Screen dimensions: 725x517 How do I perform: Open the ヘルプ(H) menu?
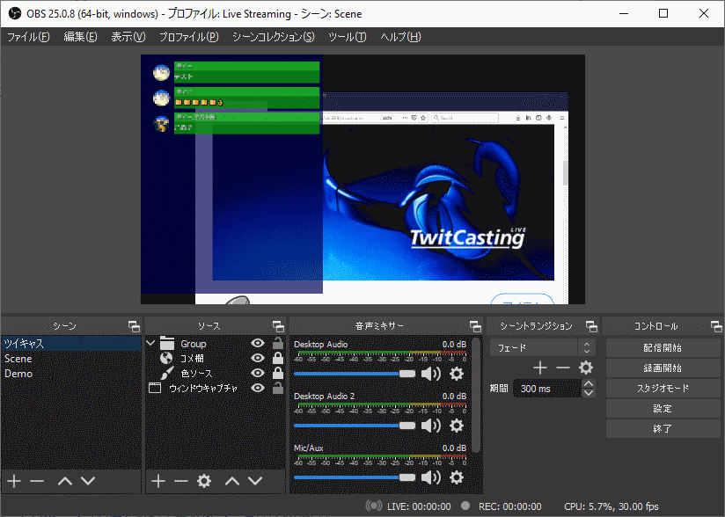tap(400, 37)
